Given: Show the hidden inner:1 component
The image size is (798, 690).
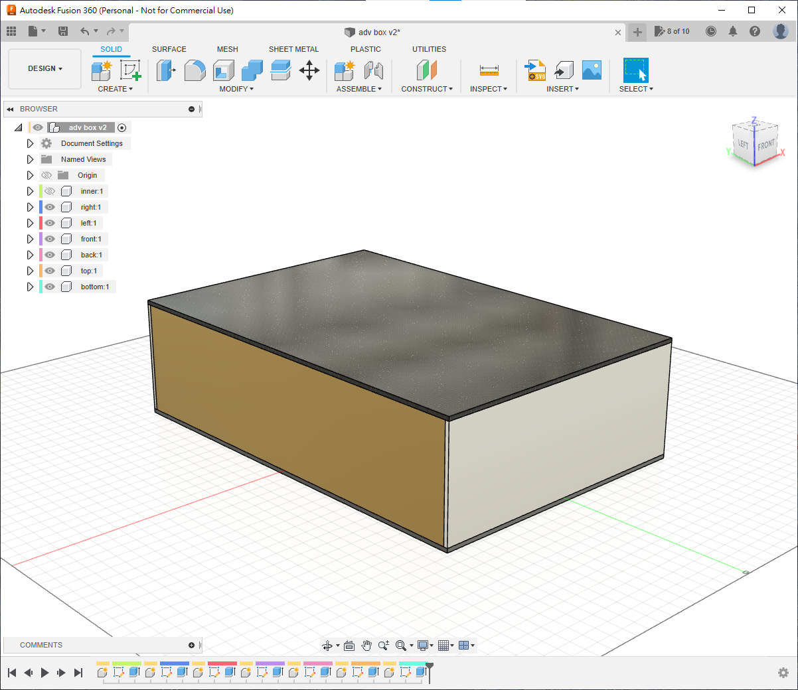Looking at the screenshot, I should click(x=50, y=191).
